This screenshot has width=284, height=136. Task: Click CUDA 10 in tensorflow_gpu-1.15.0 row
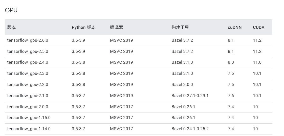pos(255,118)
